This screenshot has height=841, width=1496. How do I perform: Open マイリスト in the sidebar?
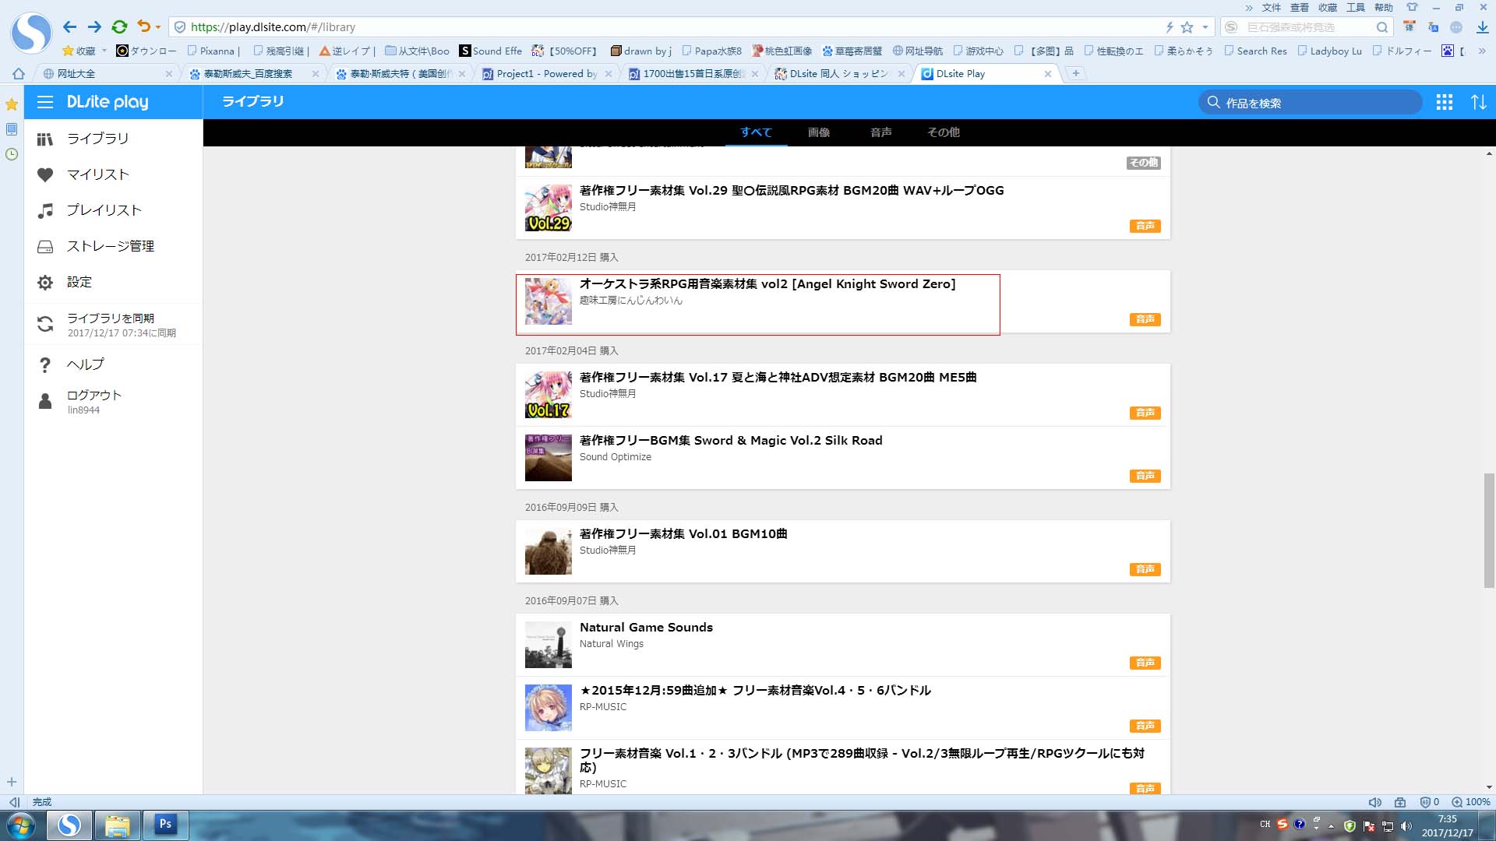tap(114, 174)
